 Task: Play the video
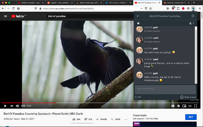(x=4, y=106)
